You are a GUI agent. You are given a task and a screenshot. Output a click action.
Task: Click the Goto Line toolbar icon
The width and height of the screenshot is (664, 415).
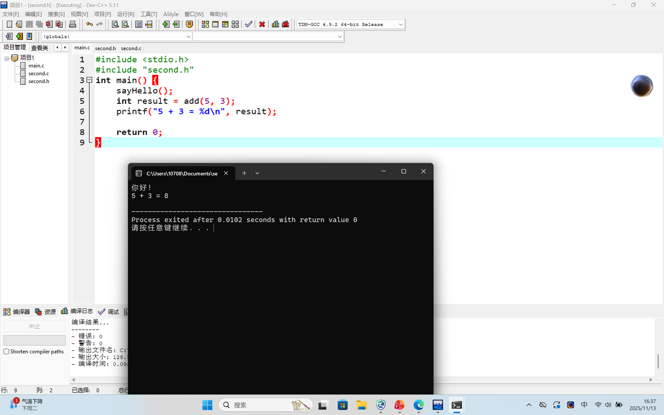(x=149, y=24)
